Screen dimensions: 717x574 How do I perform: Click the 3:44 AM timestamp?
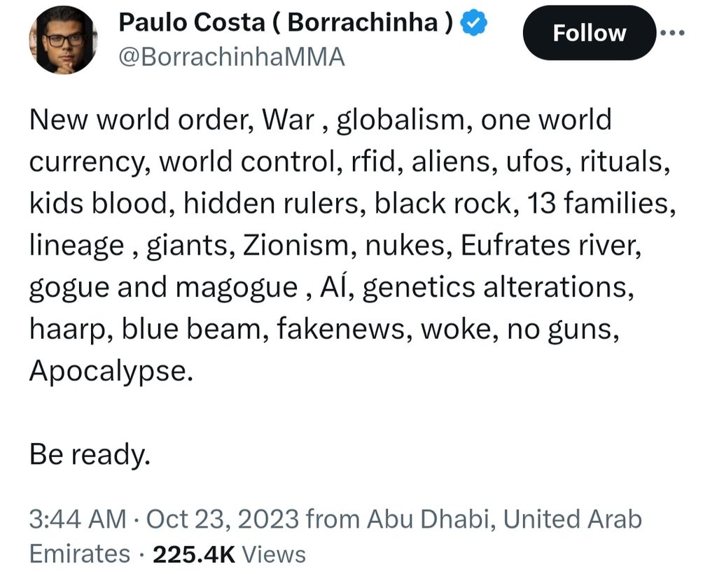point(77,519)
